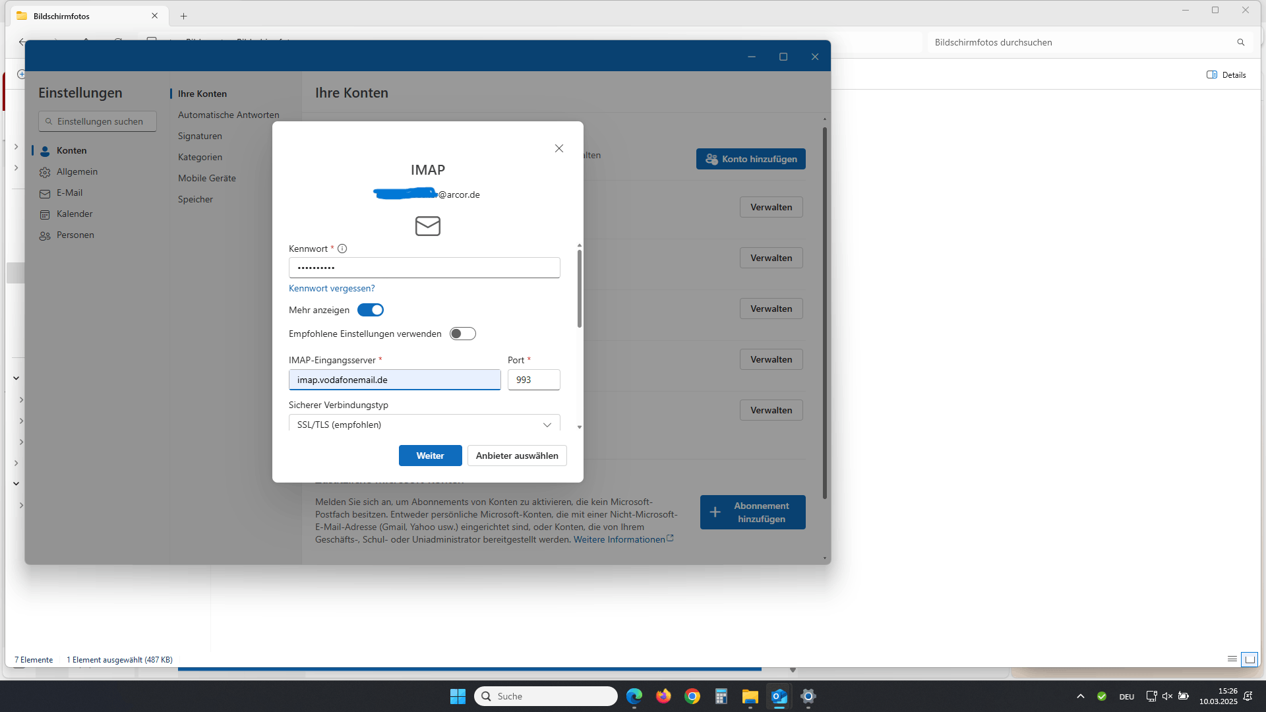Click the Port number field
This screenshot has height=712, width=1266.
pyautogui.click(x=533, y=380)
